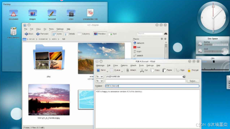Open the Dolphin Tools menu
Screen dimensions: 230x129
tap(51, 29)
